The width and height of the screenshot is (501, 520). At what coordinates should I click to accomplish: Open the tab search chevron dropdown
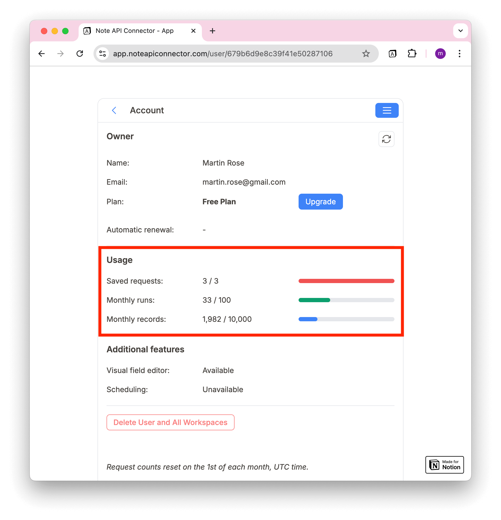pos(460,31)
